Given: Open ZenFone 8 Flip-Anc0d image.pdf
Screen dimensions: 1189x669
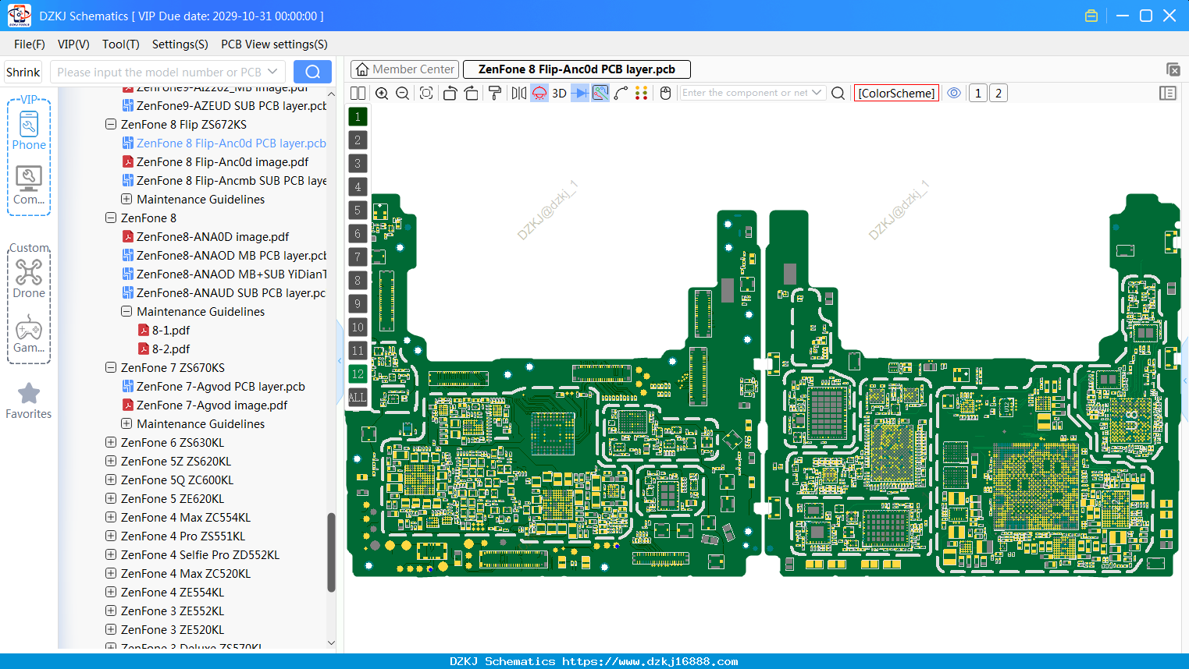Looking at the screenshot, I should point(222,161).
